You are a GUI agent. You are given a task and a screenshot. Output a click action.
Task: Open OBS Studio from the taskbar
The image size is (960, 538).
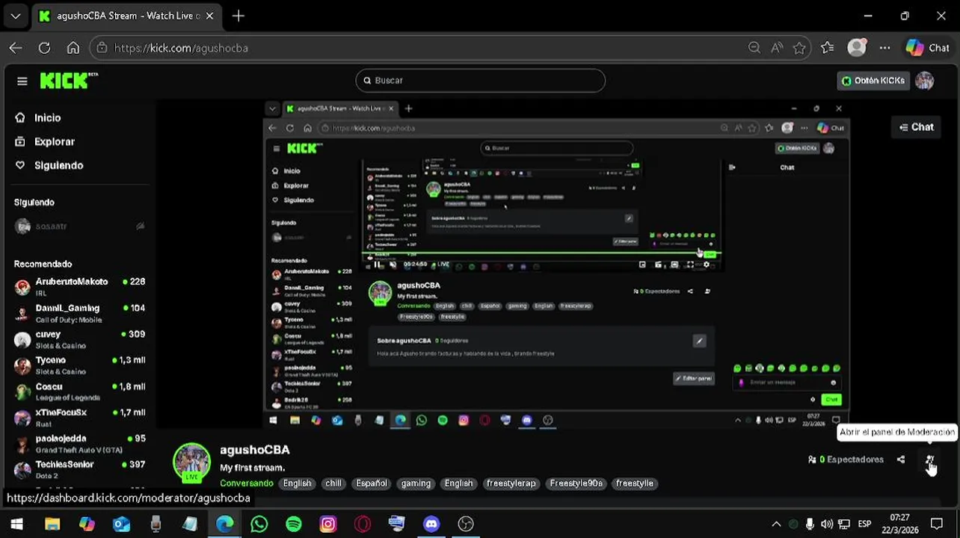(x=466, y=524)
